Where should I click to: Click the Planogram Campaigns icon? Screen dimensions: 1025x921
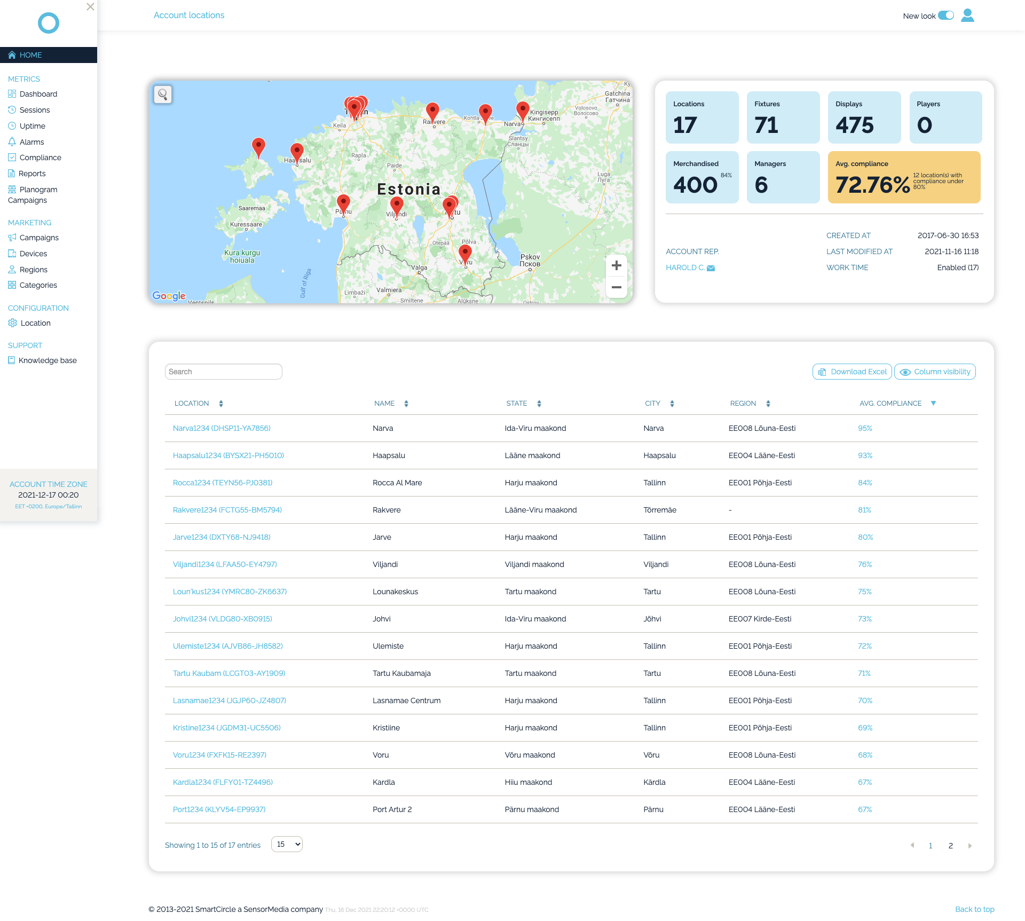pyautogui.click(x=12, y=190)
